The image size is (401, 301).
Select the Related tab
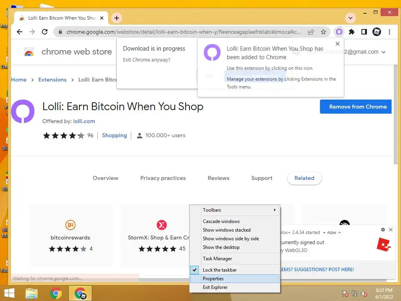tap(304, 178)
